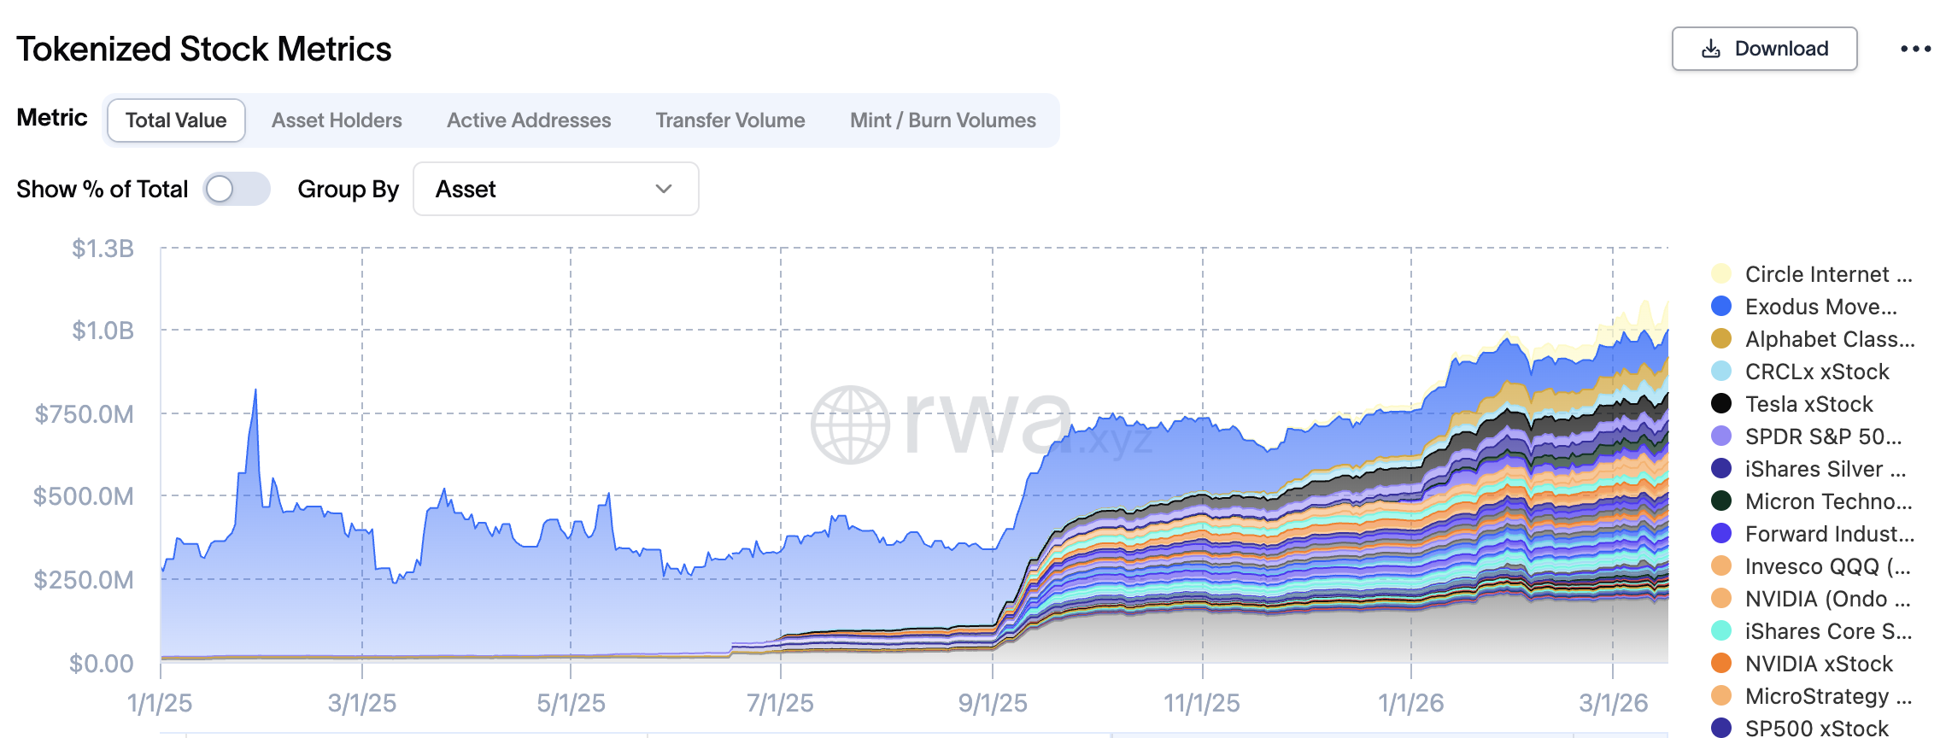Viewport: 1946px width, 738px height.
Task: Toggle Exodus Move series label in legend
Action: point(1821,307)
